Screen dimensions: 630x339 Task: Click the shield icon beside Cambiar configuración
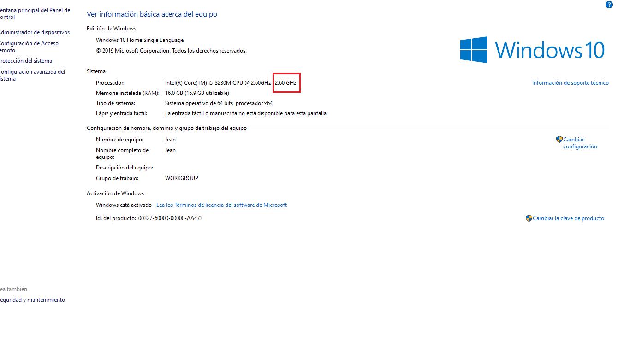(x=559, y=139)
